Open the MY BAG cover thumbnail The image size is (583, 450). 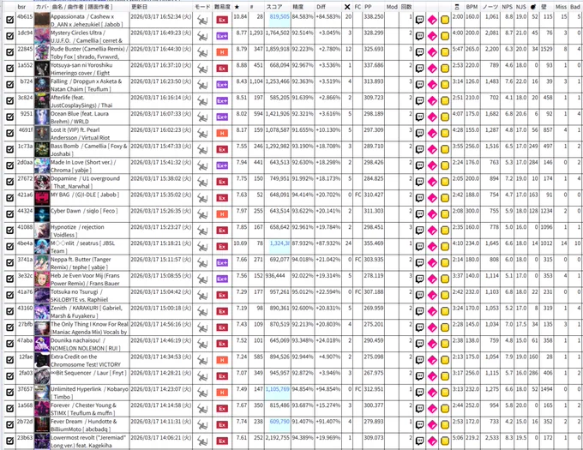pos(42,198)
